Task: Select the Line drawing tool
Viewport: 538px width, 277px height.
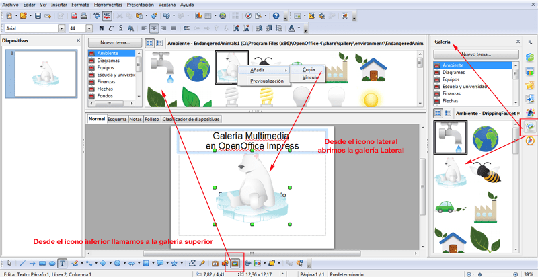Action: tap(22, 264)
